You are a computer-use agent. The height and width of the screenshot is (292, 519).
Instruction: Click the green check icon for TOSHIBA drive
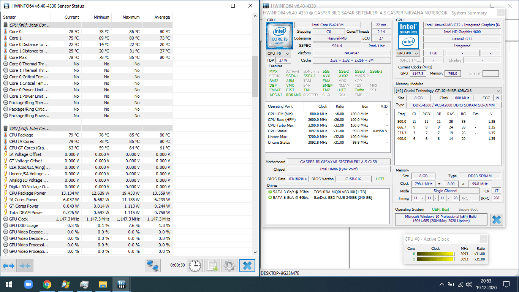270,192
